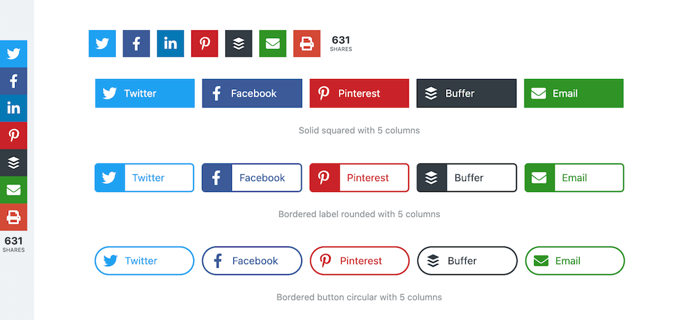Image resolution: width=682 pixels, height=320 pixels.
Task: Click the rounded bordered-label Facebook button
Action: pyautogui.click(x=252, y=178)
